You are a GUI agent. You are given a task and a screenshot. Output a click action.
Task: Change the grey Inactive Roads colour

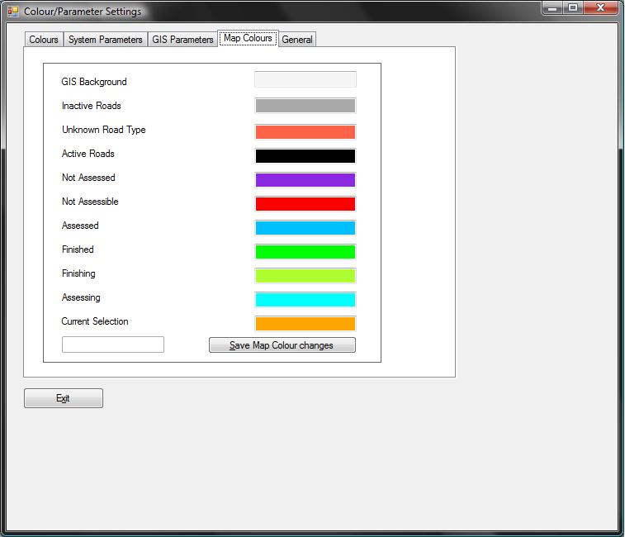click(305, 106)
